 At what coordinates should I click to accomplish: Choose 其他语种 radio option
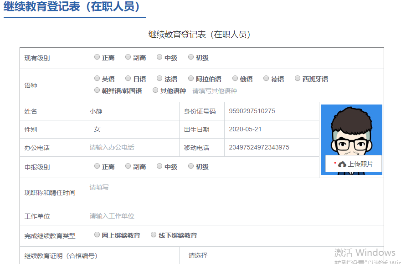point(155,90)
